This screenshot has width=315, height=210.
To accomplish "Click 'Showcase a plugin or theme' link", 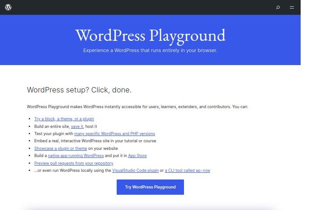I will coord(61,149).
